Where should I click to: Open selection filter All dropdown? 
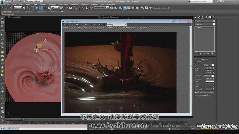point(18,7)
